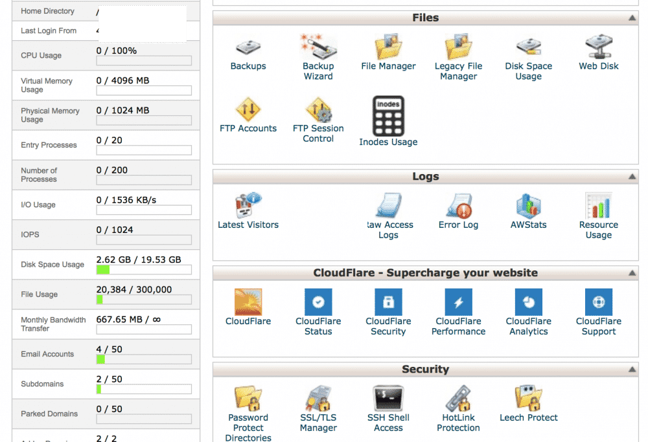Select the IOPS row label
This screenshot has height=442, width=648.
[x=30, y=234]
